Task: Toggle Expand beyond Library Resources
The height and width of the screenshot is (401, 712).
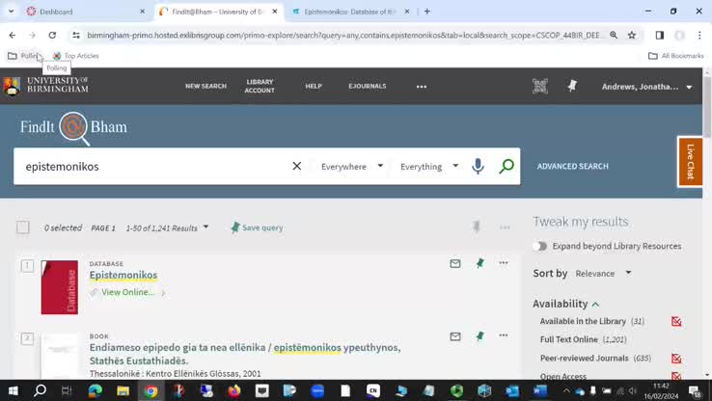Action: [x=540, y=246]
